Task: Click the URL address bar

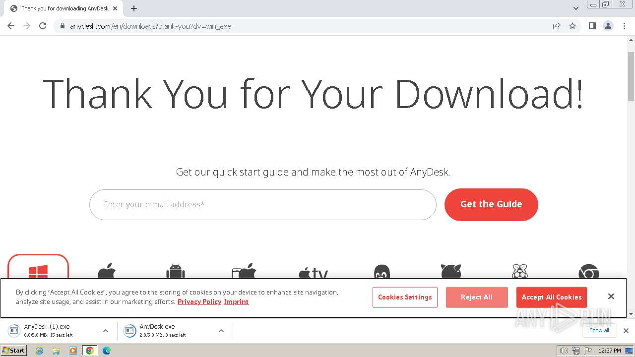Action: pyautogui.click(x=303, y=26)
